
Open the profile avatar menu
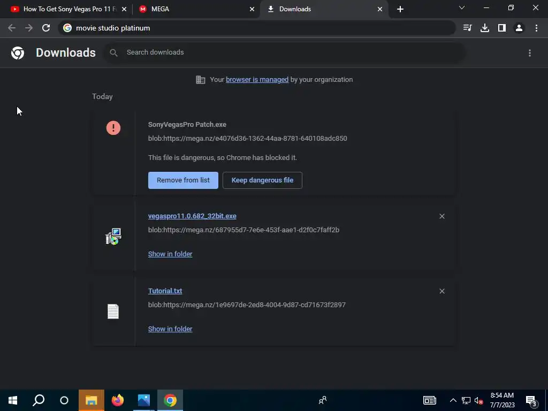point(519,28)
